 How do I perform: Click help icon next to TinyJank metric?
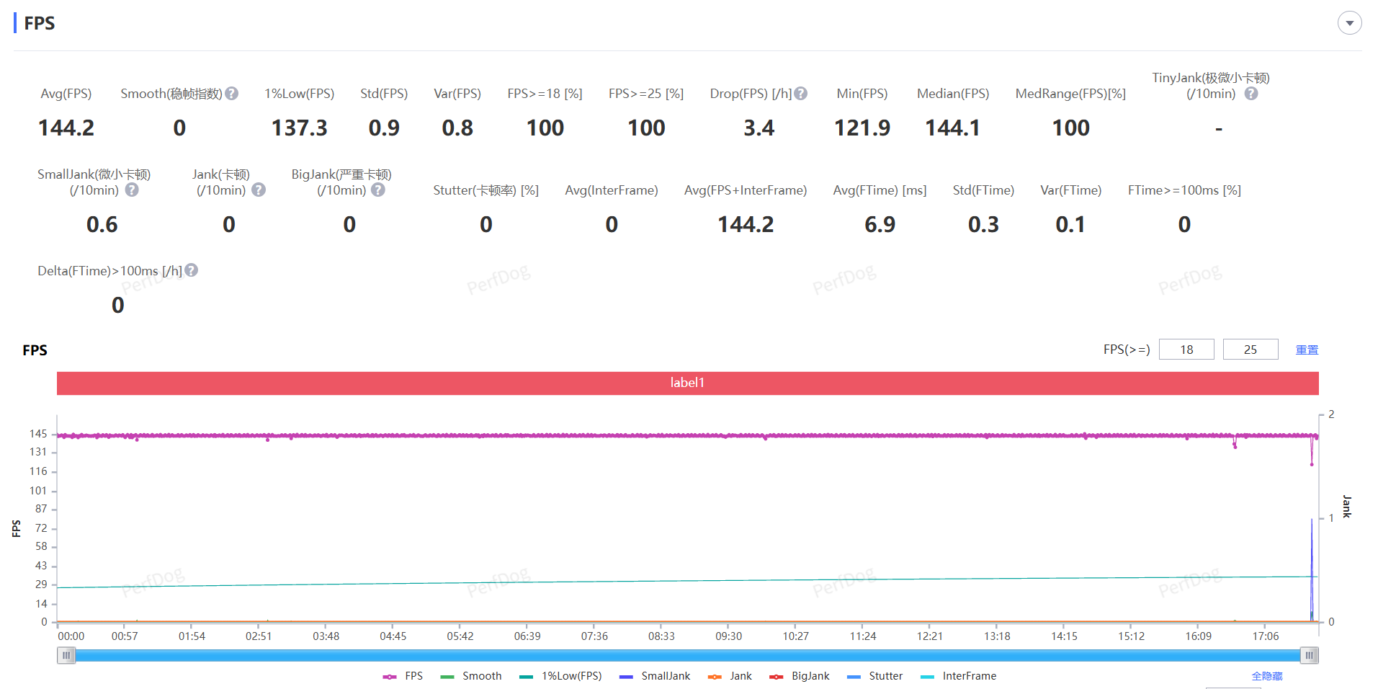pos(1251,94)
